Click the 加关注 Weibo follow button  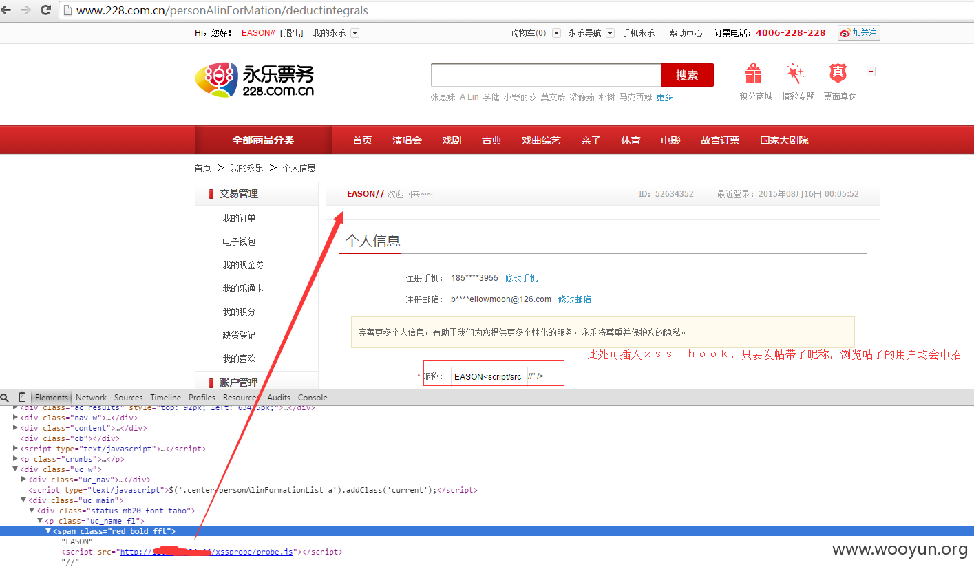click(858, 33)
